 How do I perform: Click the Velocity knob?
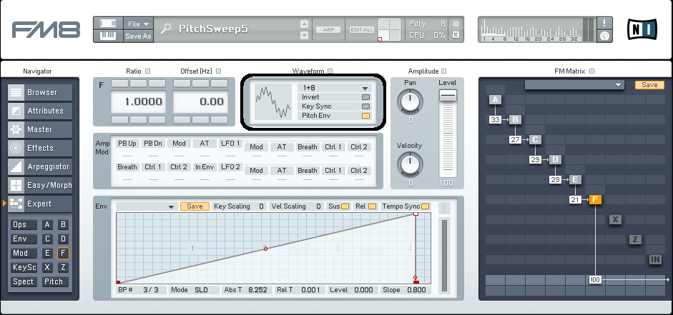coord(410,165)
